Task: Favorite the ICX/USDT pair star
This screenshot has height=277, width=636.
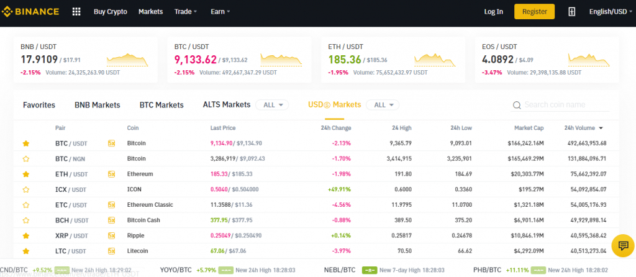Action: coord(26,189)
